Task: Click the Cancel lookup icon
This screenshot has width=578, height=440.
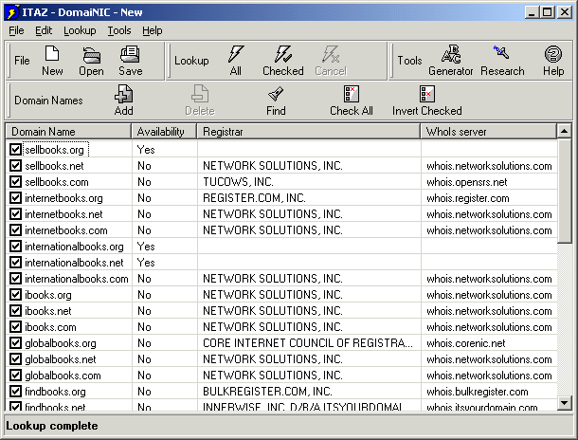Action: coord(331,54)
